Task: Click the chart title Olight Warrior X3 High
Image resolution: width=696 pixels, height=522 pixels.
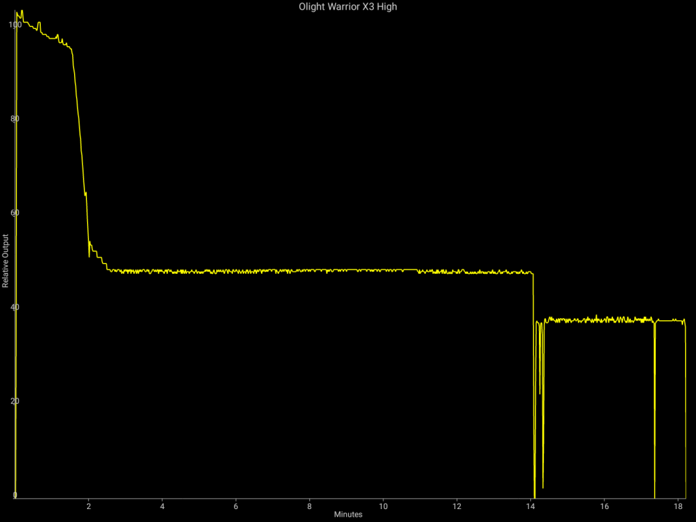Action: 348,7
